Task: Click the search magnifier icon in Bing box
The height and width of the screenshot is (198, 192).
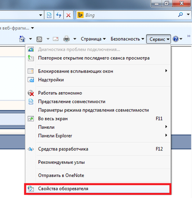Action: [x=180, y=15]
